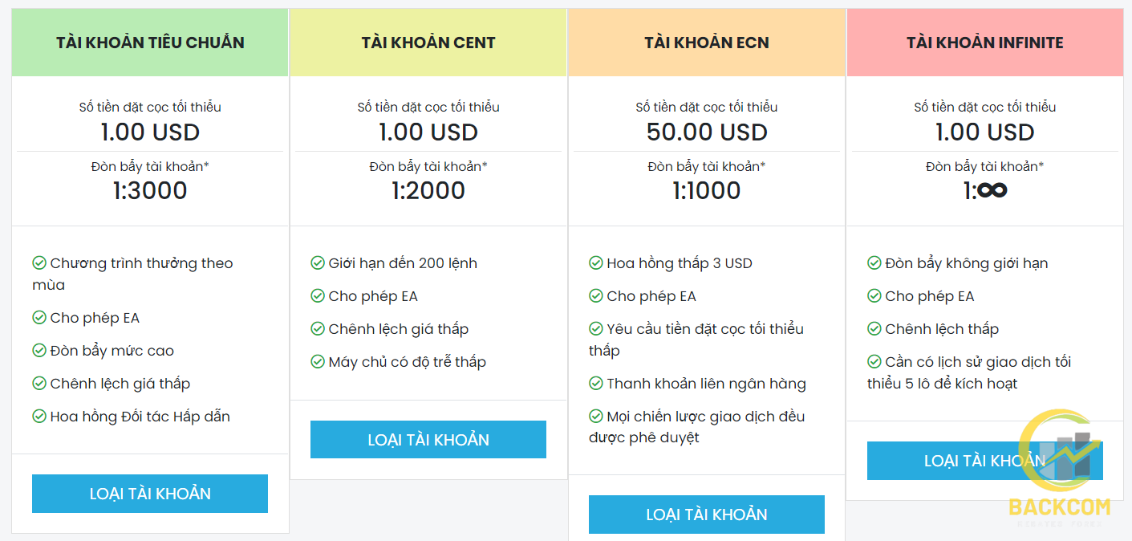
Task: Click check icon beside Chương trình thưởng theo mùa
Action: point(39,263)
